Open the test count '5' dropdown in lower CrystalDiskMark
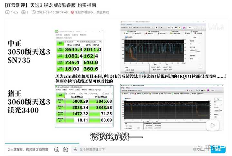 68,94
